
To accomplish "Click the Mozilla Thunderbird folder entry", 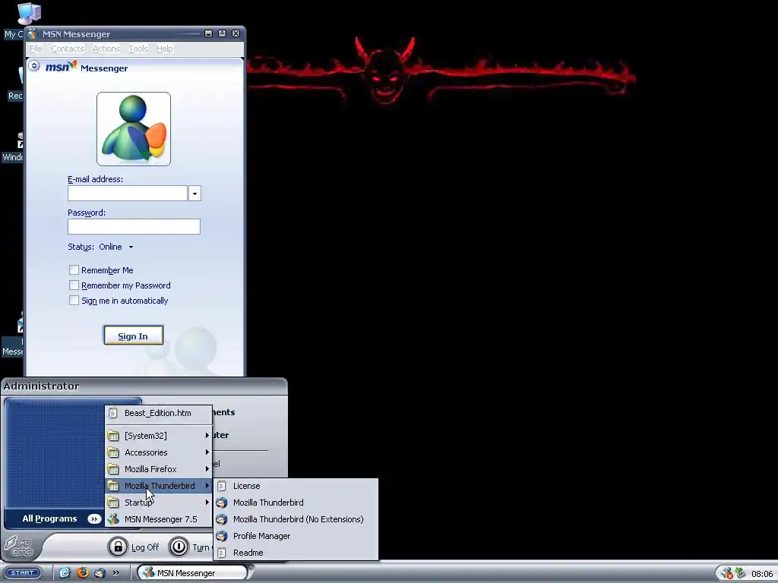I will [158, 486].
